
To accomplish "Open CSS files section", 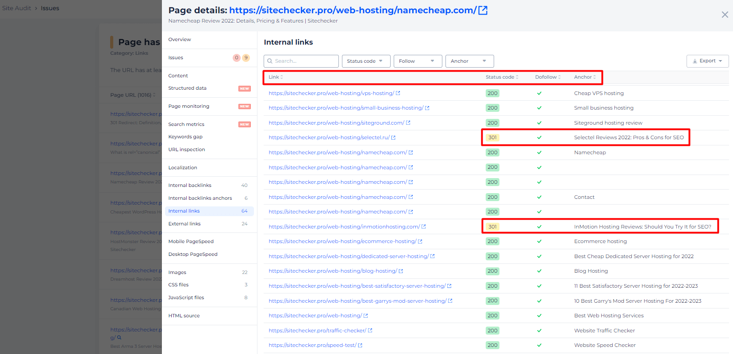I will pyautogui.click(x=178, y=285).
